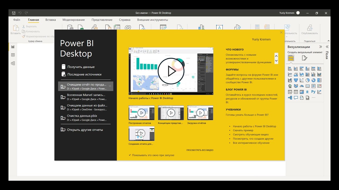Switch to the Вставка ribbon tab
This screenshot has height=190, width=339.
pyautogui.click(x=51, y=20)
